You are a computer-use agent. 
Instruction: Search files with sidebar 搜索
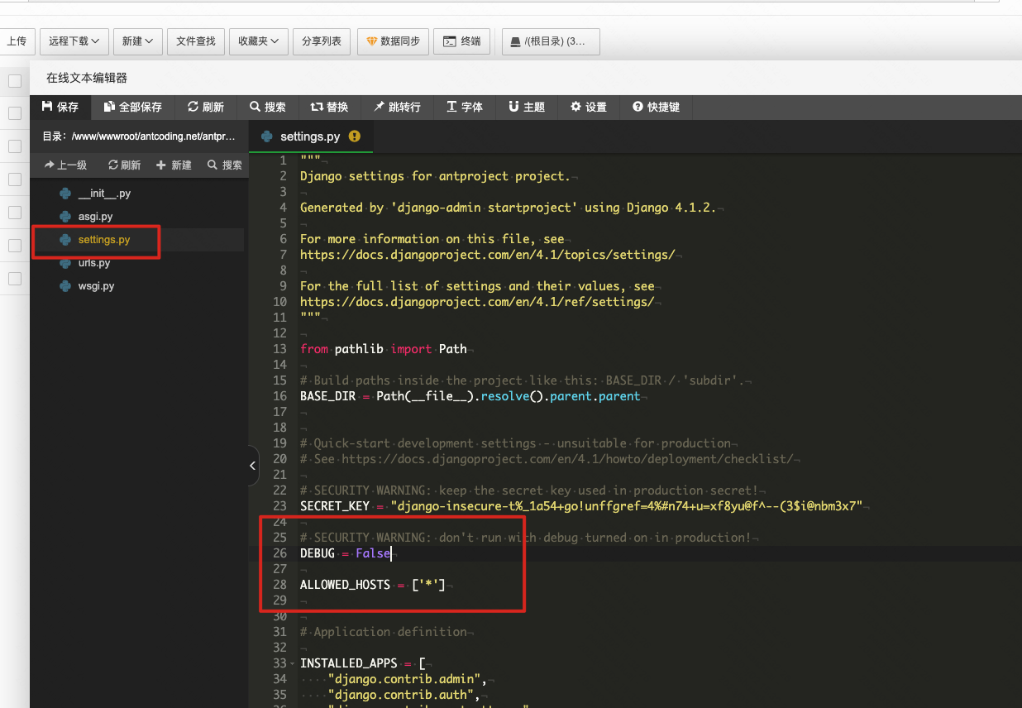(x=225, y=165)
